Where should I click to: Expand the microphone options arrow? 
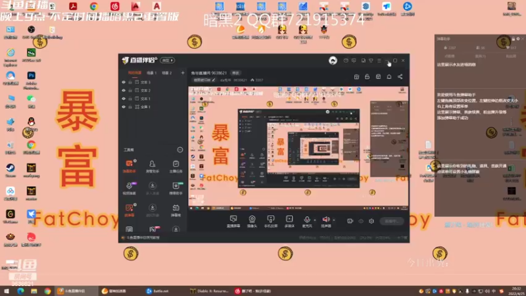[315, 220]
